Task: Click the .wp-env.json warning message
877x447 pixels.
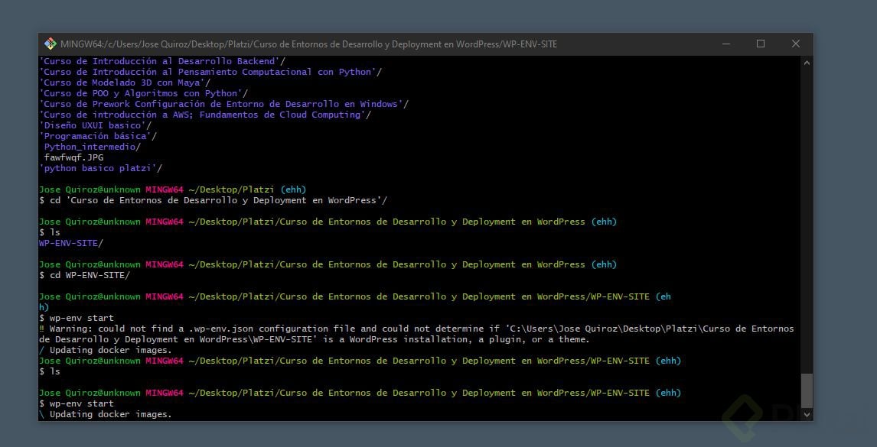Action: tap(383, 329)
